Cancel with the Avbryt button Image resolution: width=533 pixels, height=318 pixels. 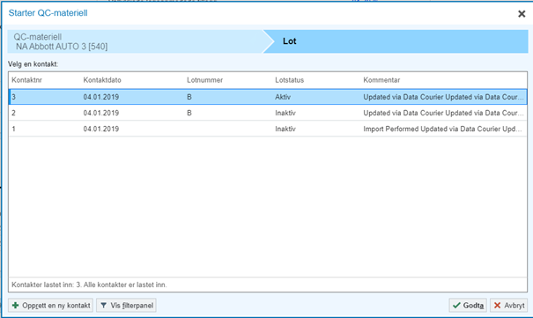coord(509,306)
